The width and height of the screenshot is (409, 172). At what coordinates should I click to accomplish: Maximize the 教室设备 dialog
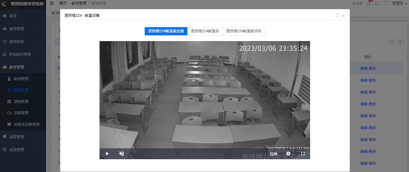(x=337, y=16)
